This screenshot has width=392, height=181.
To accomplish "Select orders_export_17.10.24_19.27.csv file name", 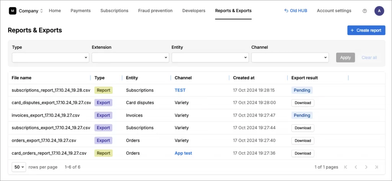I will tap(44, 141).
